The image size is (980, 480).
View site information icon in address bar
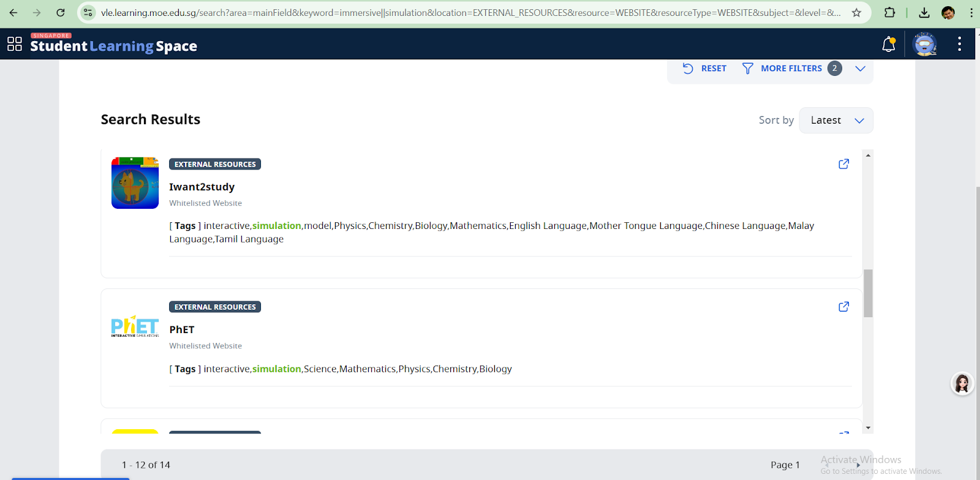(88, 13)
